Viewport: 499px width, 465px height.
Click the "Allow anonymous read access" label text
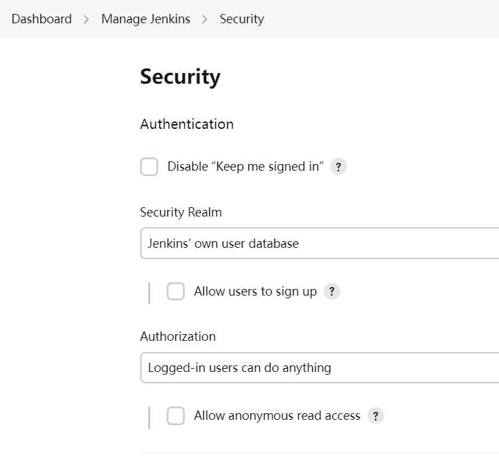click(x=277, y=416)
